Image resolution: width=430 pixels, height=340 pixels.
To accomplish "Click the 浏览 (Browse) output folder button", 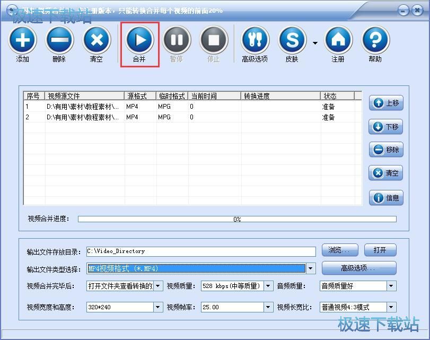I will coord(340,250).
